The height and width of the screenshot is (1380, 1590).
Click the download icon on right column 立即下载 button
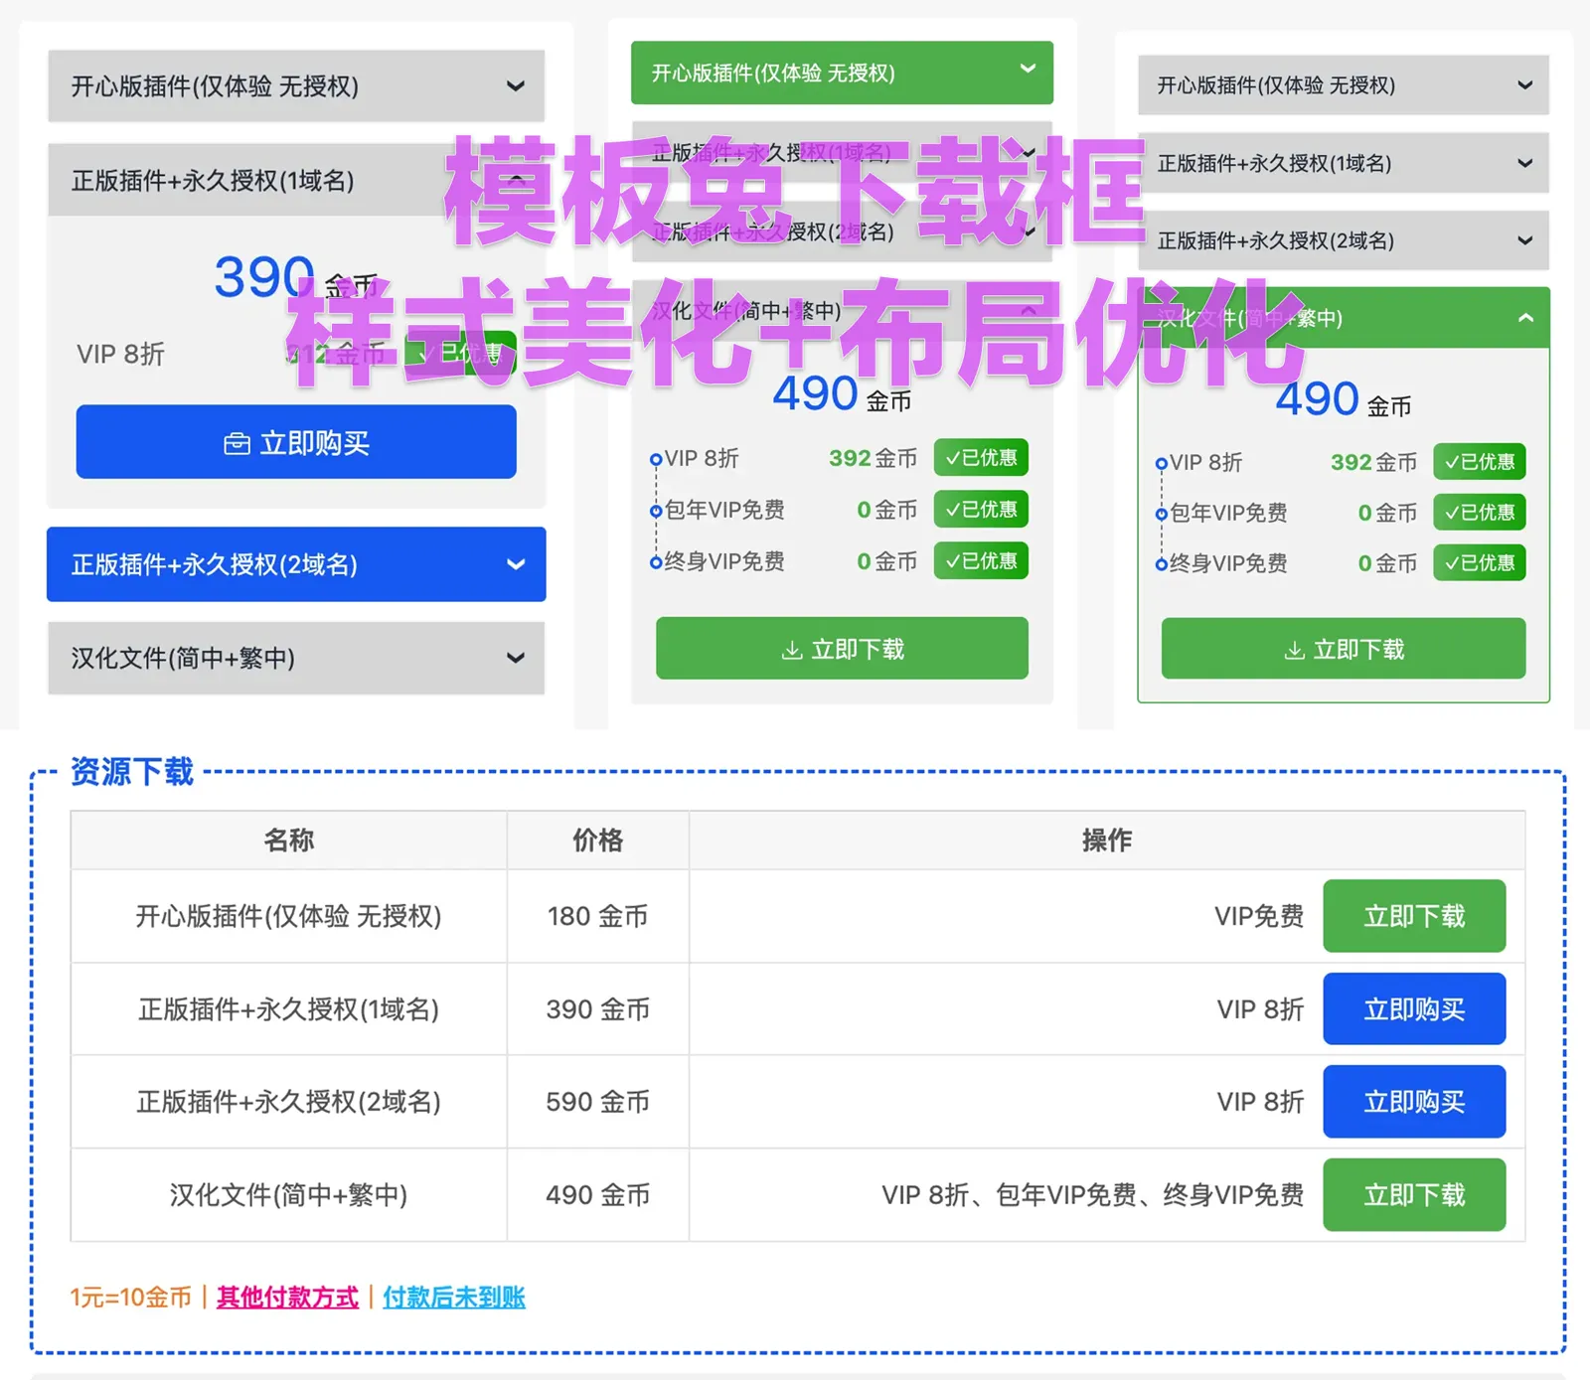coord(1294,650)
